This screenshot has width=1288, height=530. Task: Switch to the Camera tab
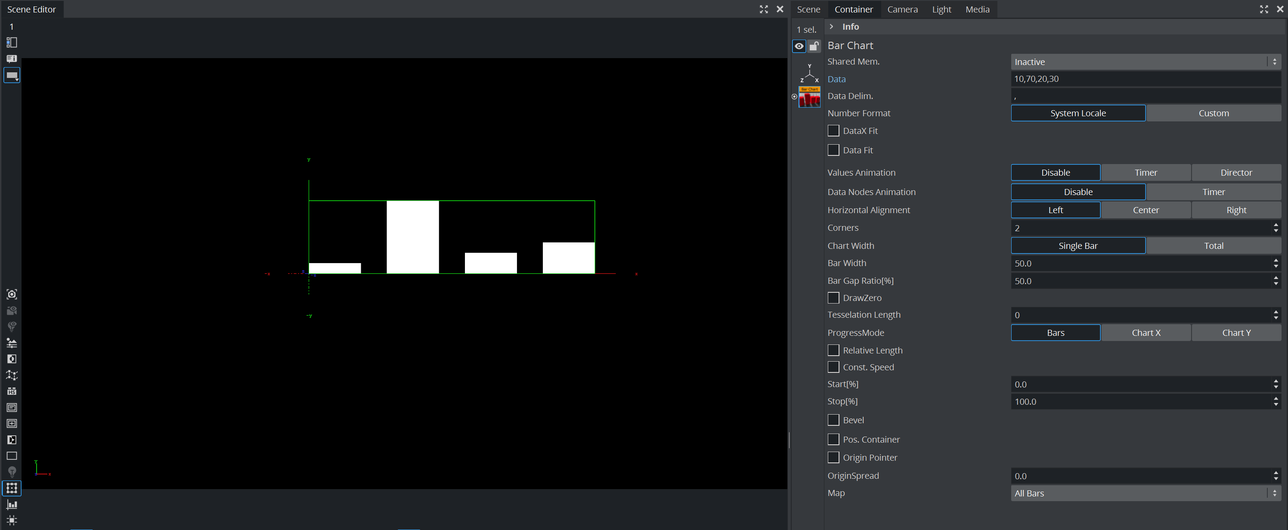[902, 9]
